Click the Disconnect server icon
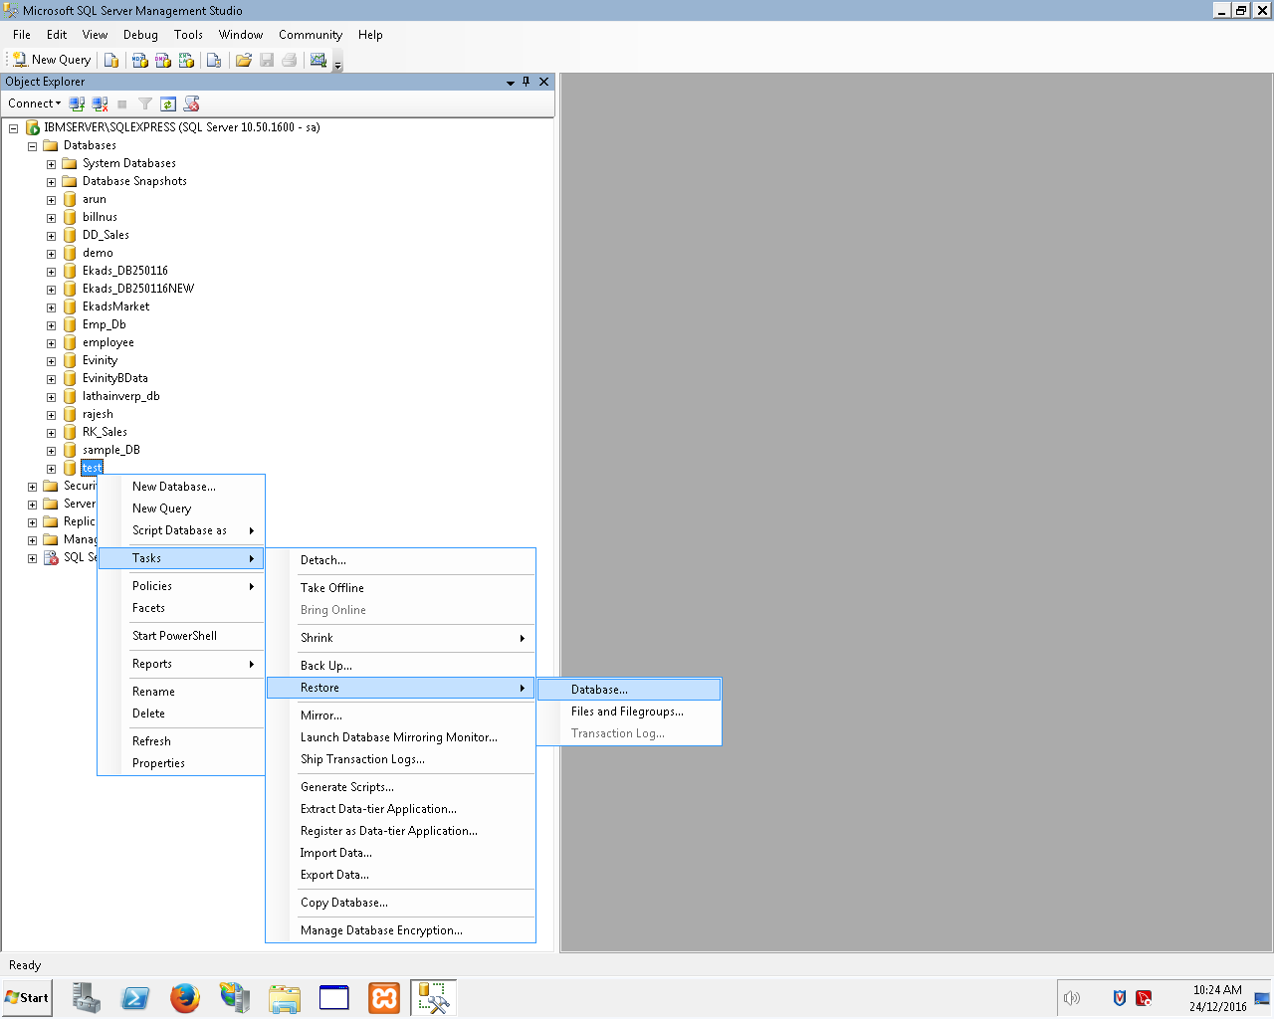Screen dimensions: 1274x1019 point(100,103)
